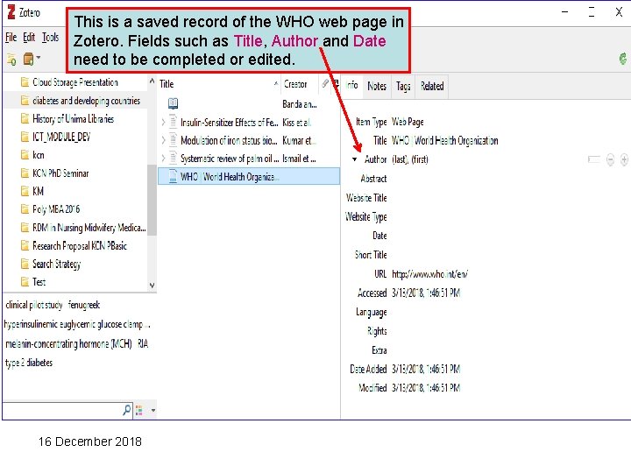Filter by hyperinsulinemic euglycemic glucose clamp tag
The image size is (631, 473).
(77, 324)
